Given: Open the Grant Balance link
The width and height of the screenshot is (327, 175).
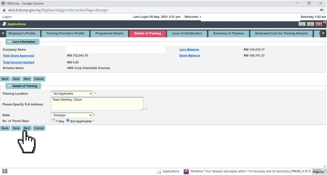Looking at the screenshot, I should click(190, 55).
